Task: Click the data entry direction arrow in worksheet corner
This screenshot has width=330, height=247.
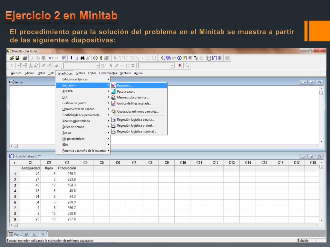Action: 15,162
